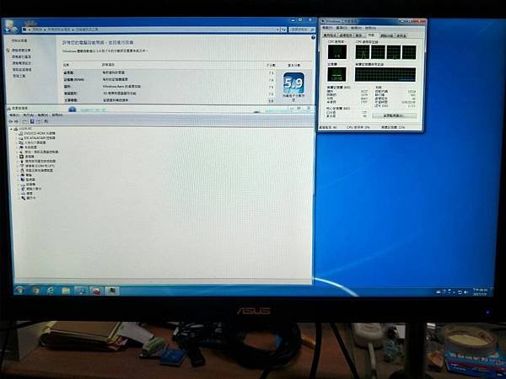
Task: Click the Back arrow on the Device Manager toolbar
Action: (x=11, y=121)
